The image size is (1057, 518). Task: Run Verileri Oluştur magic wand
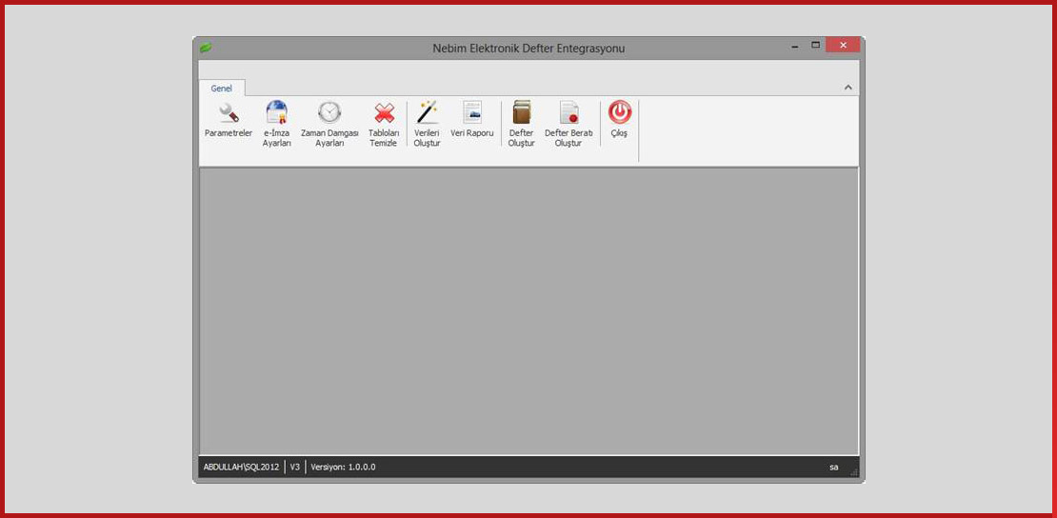[x=427, y=124]
